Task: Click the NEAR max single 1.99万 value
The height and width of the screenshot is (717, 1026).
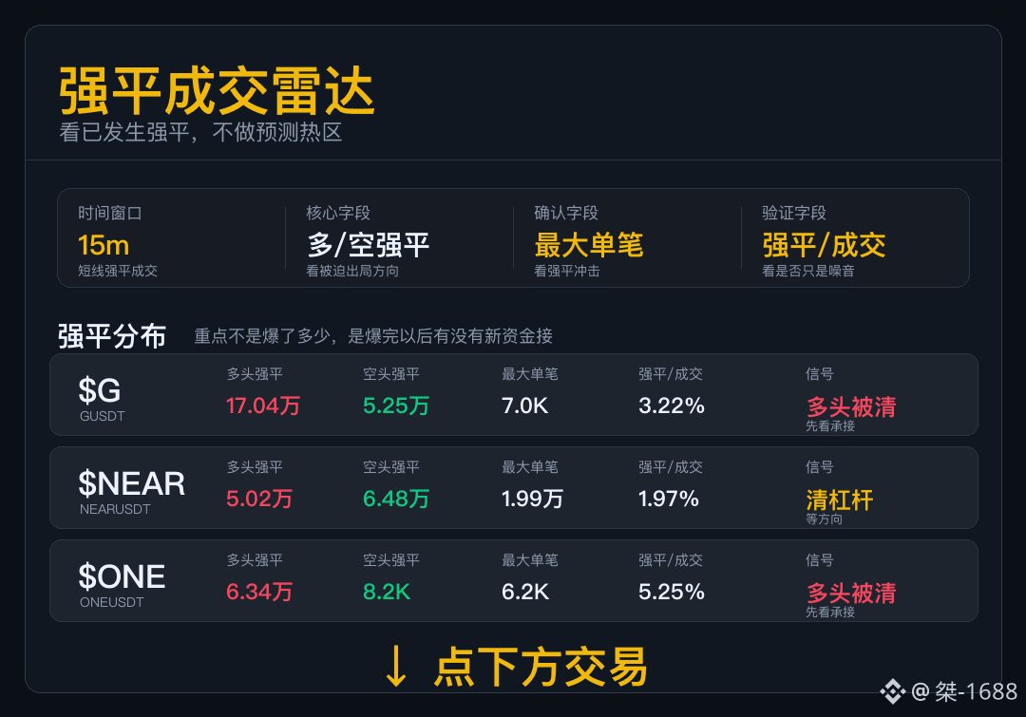Action: pyautogui.click(x=532, y=499)
